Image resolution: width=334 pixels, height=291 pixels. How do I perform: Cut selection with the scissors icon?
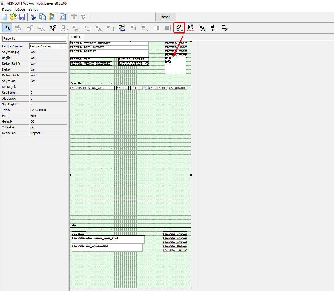(34, 17)
